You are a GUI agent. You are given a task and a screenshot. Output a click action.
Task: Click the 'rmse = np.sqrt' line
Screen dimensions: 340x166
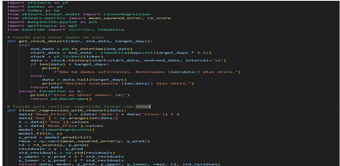[84, 141]
